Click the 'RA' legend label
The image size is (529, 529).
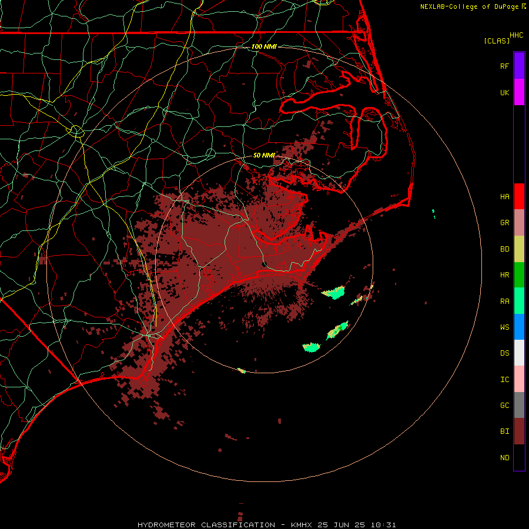point(504,301)
